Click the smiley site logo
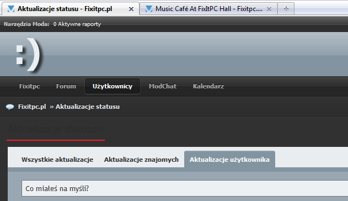 point(28,55)
